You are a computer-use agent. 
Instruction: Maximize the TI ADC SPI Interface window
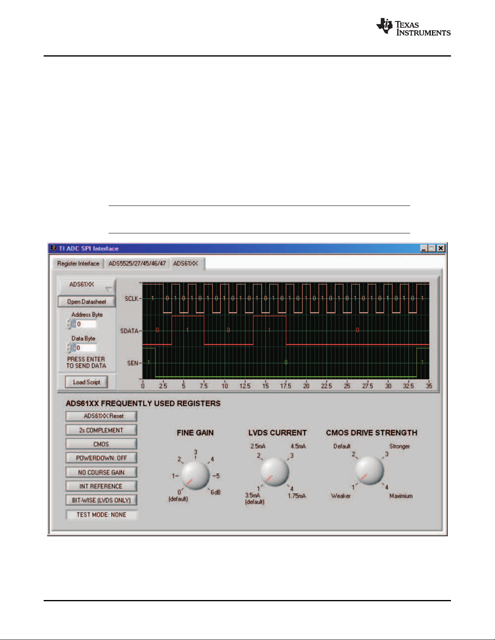432,249
